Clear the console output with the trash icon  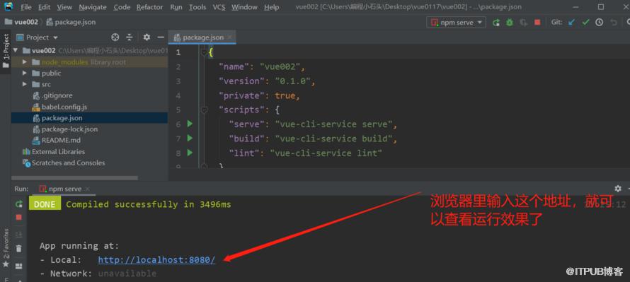click(18, 249)
